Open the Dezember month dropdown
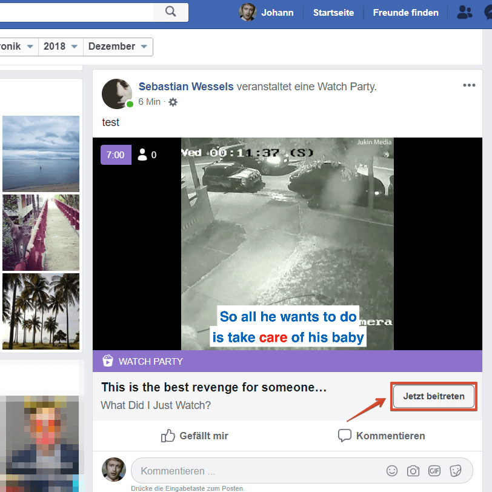Image resolution: width=492 pixels, height=492 pixels. pyautogui.click(x=118, y=47)
